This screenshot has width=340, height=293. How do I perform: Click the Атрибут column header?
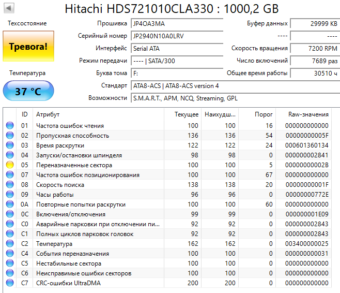tap(99, 114)
